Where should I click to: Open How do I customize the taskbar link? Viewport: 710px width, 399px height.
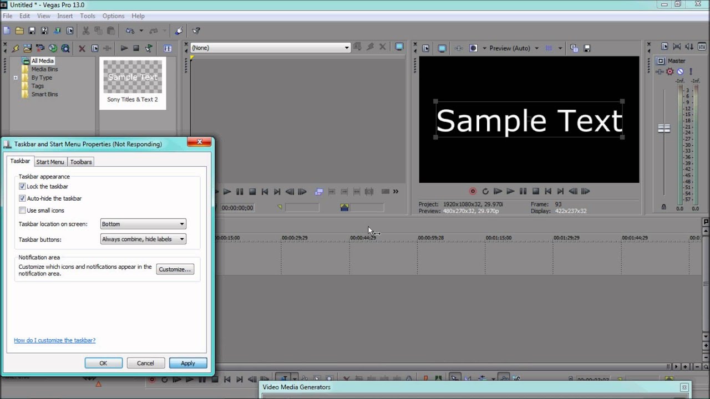click(x=54, y=340)
